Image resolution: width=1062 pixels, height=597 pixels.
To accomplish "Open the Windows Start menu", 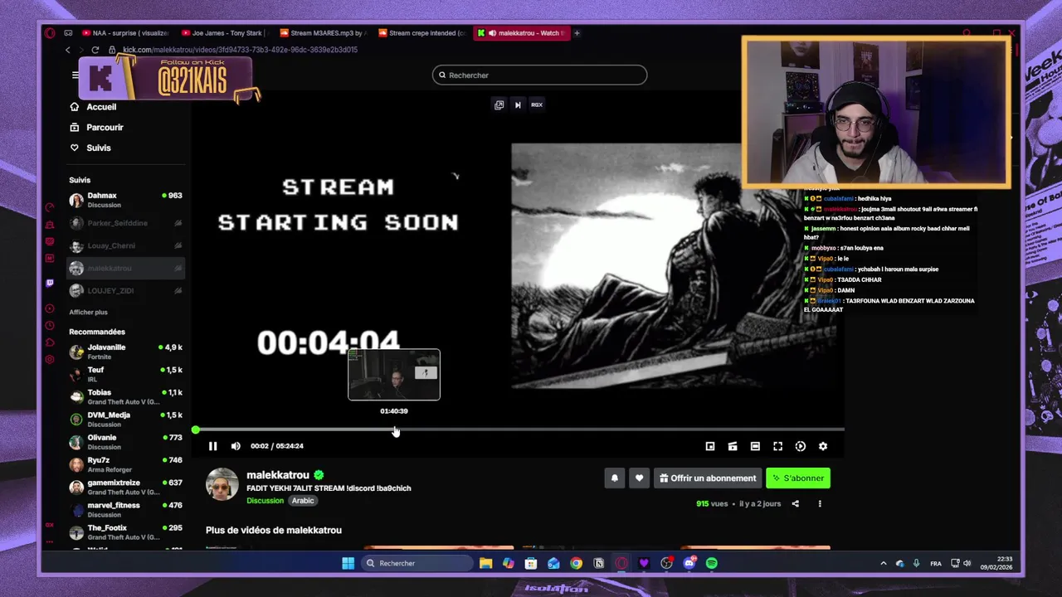I will pos(348,563).
